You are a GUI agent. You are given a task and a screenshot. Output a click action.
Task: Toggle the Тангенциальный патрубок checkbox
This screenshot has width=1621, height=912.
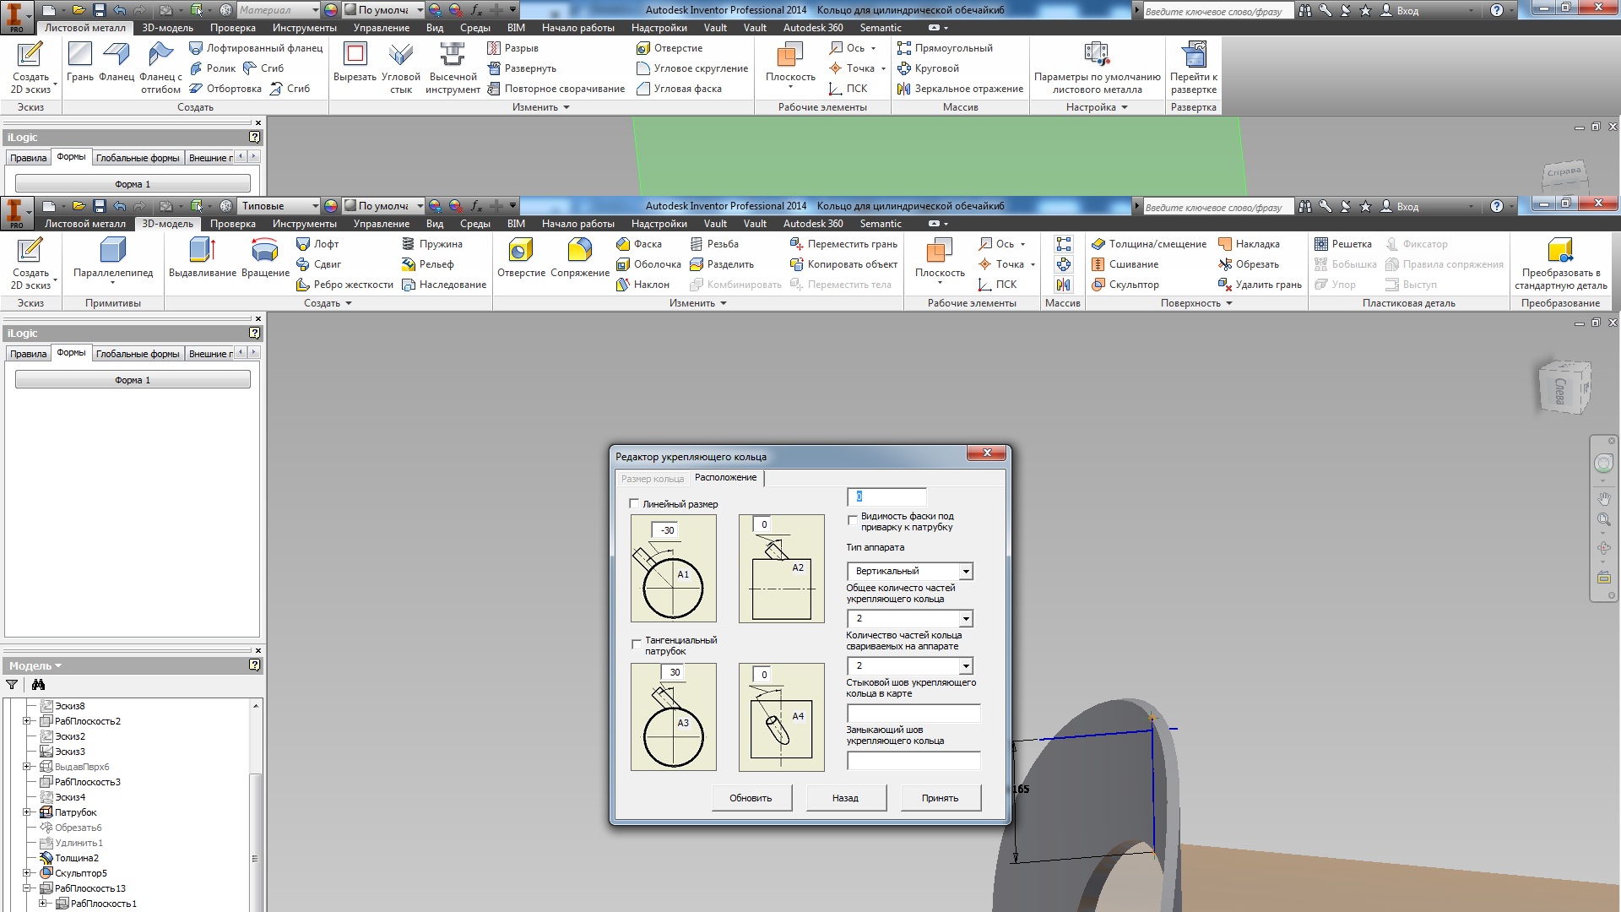[636, 644]
